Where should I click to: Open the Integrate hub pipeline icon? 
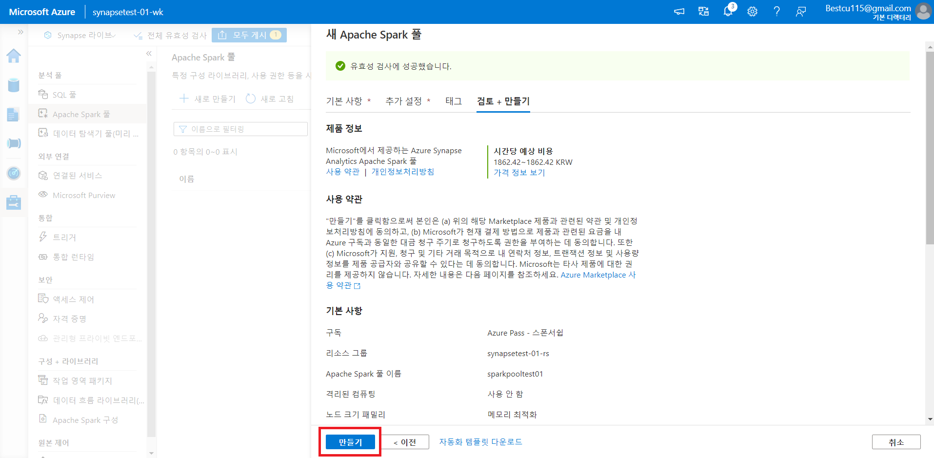14,143
